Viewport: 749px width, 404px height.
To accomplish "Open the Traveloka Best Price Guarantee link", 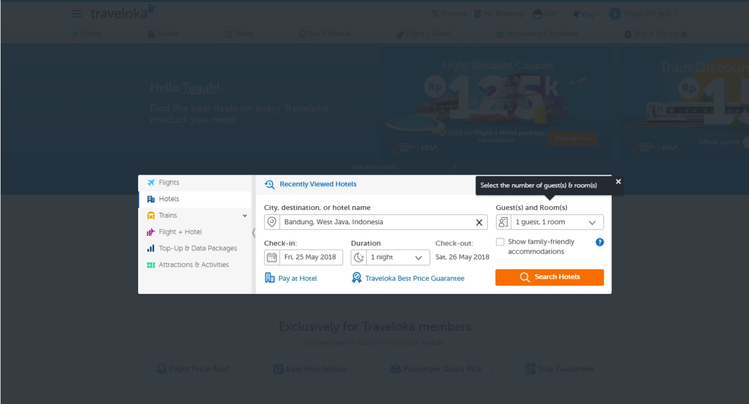I will (x=414, y=279).
